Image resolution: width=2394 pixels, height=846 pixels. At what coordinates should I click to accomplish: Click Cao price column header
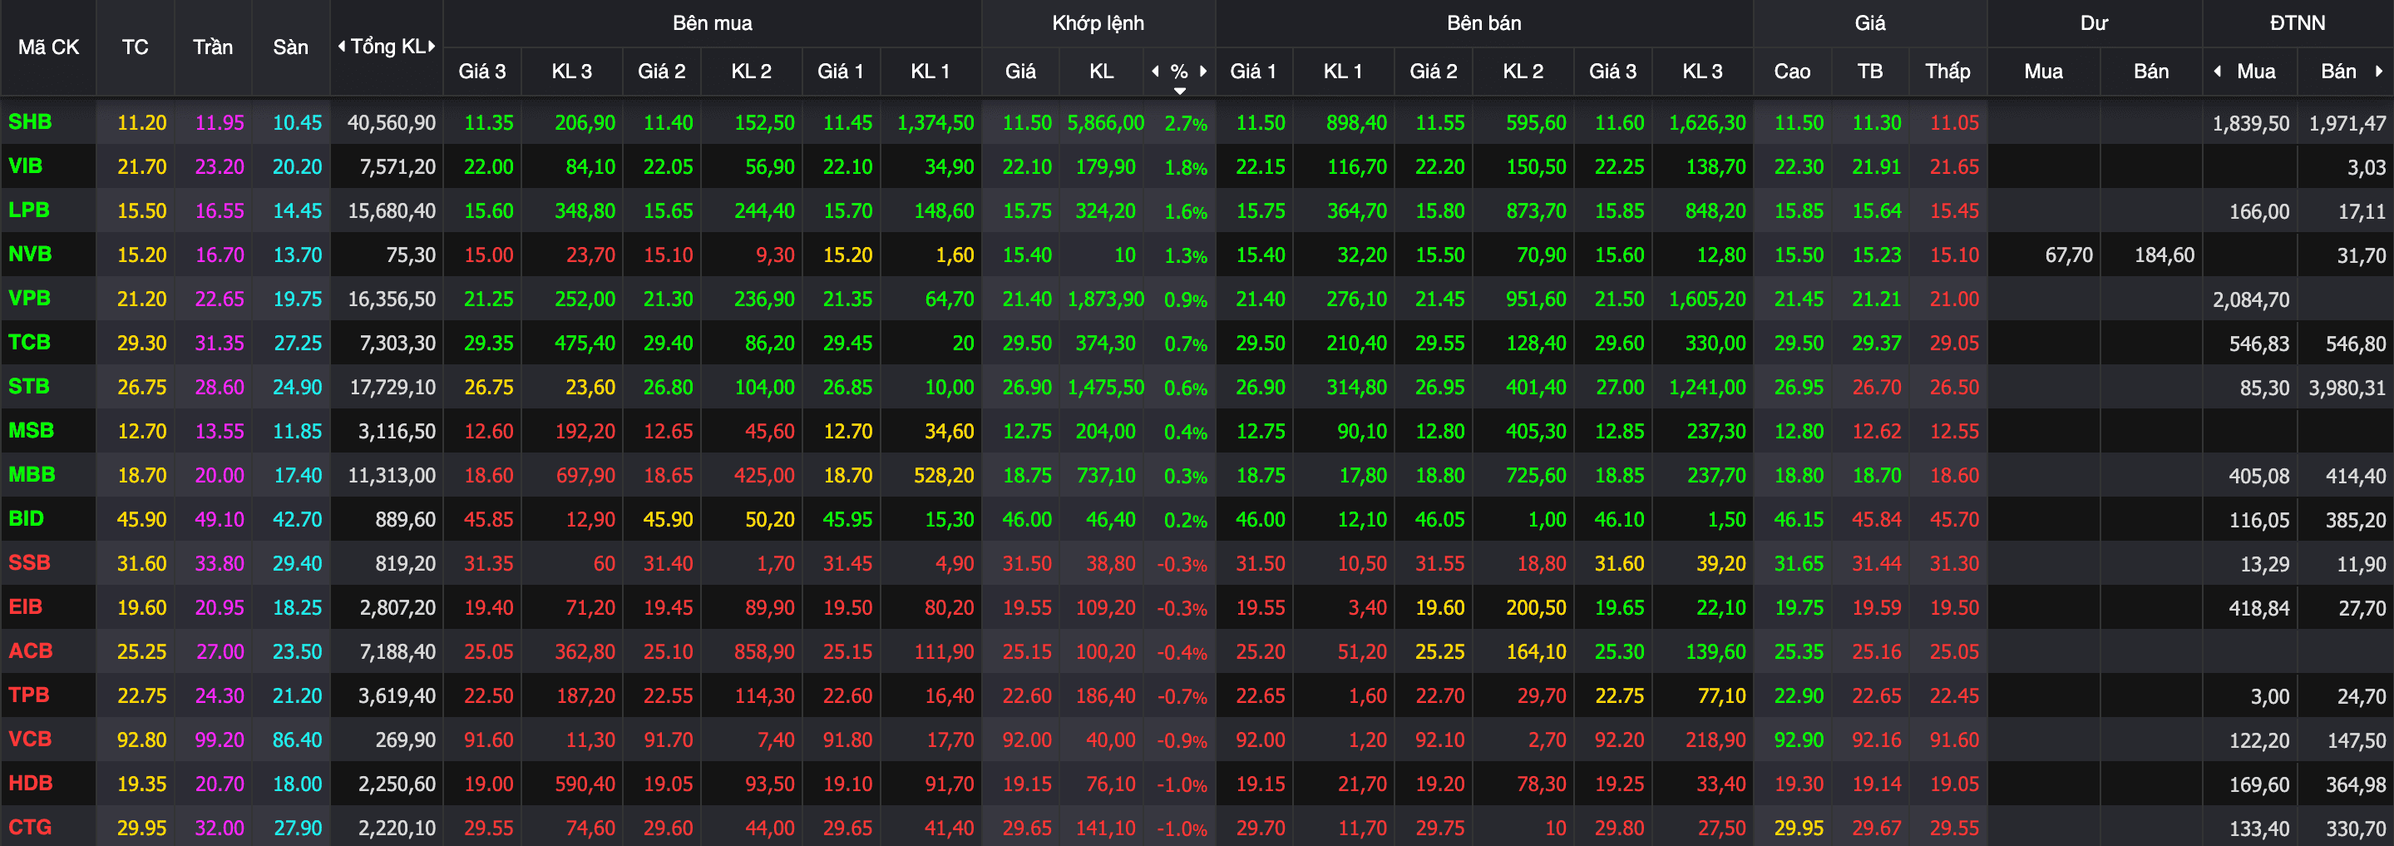click(x=1792, y=71)
